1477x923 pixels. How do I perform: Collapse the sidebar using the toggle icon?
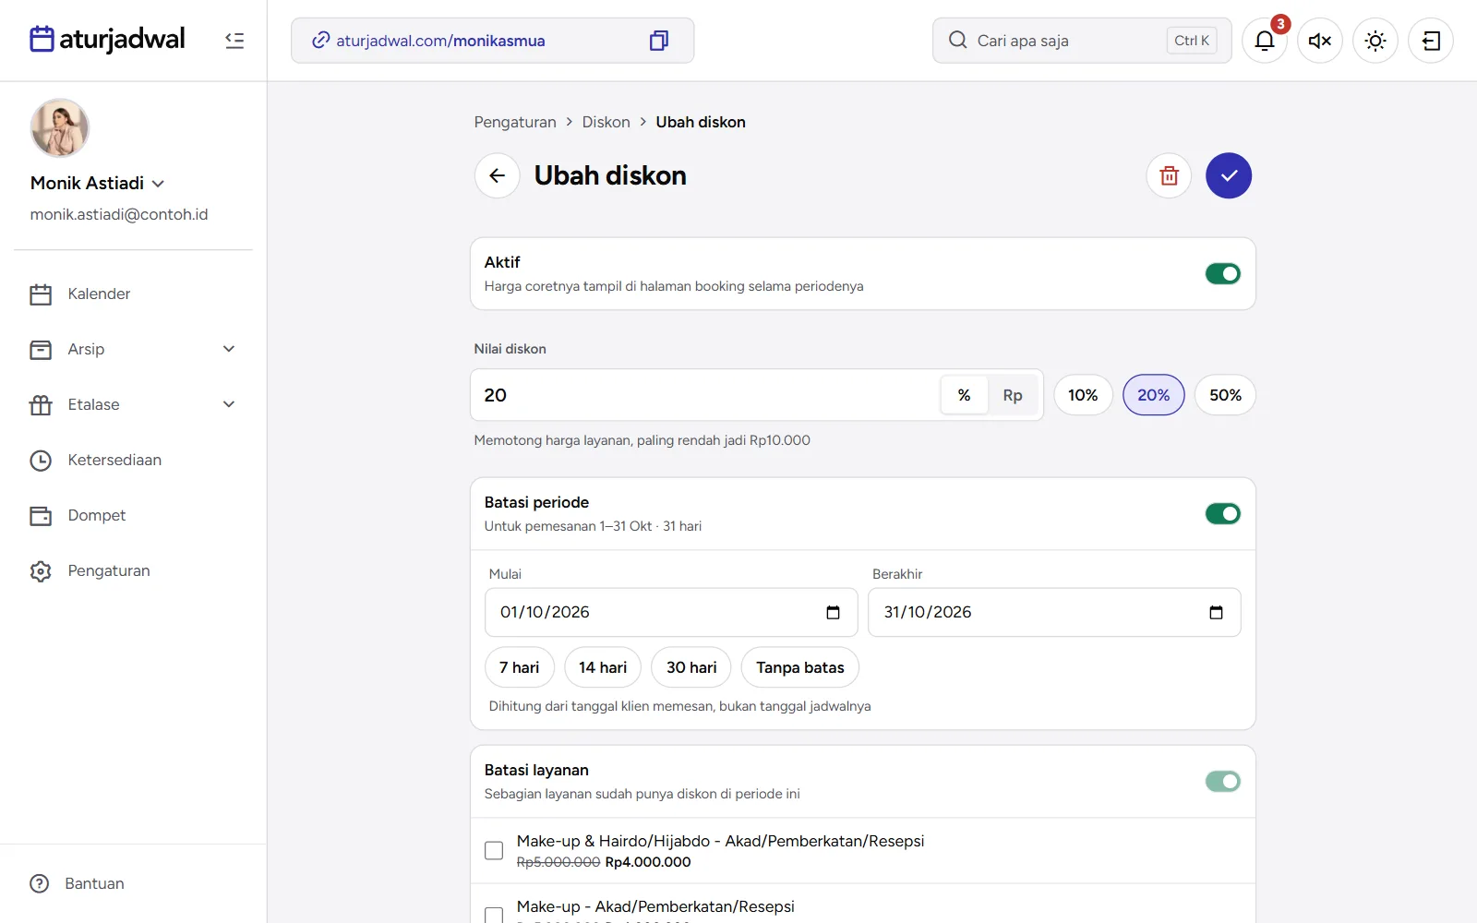(234, 41)
